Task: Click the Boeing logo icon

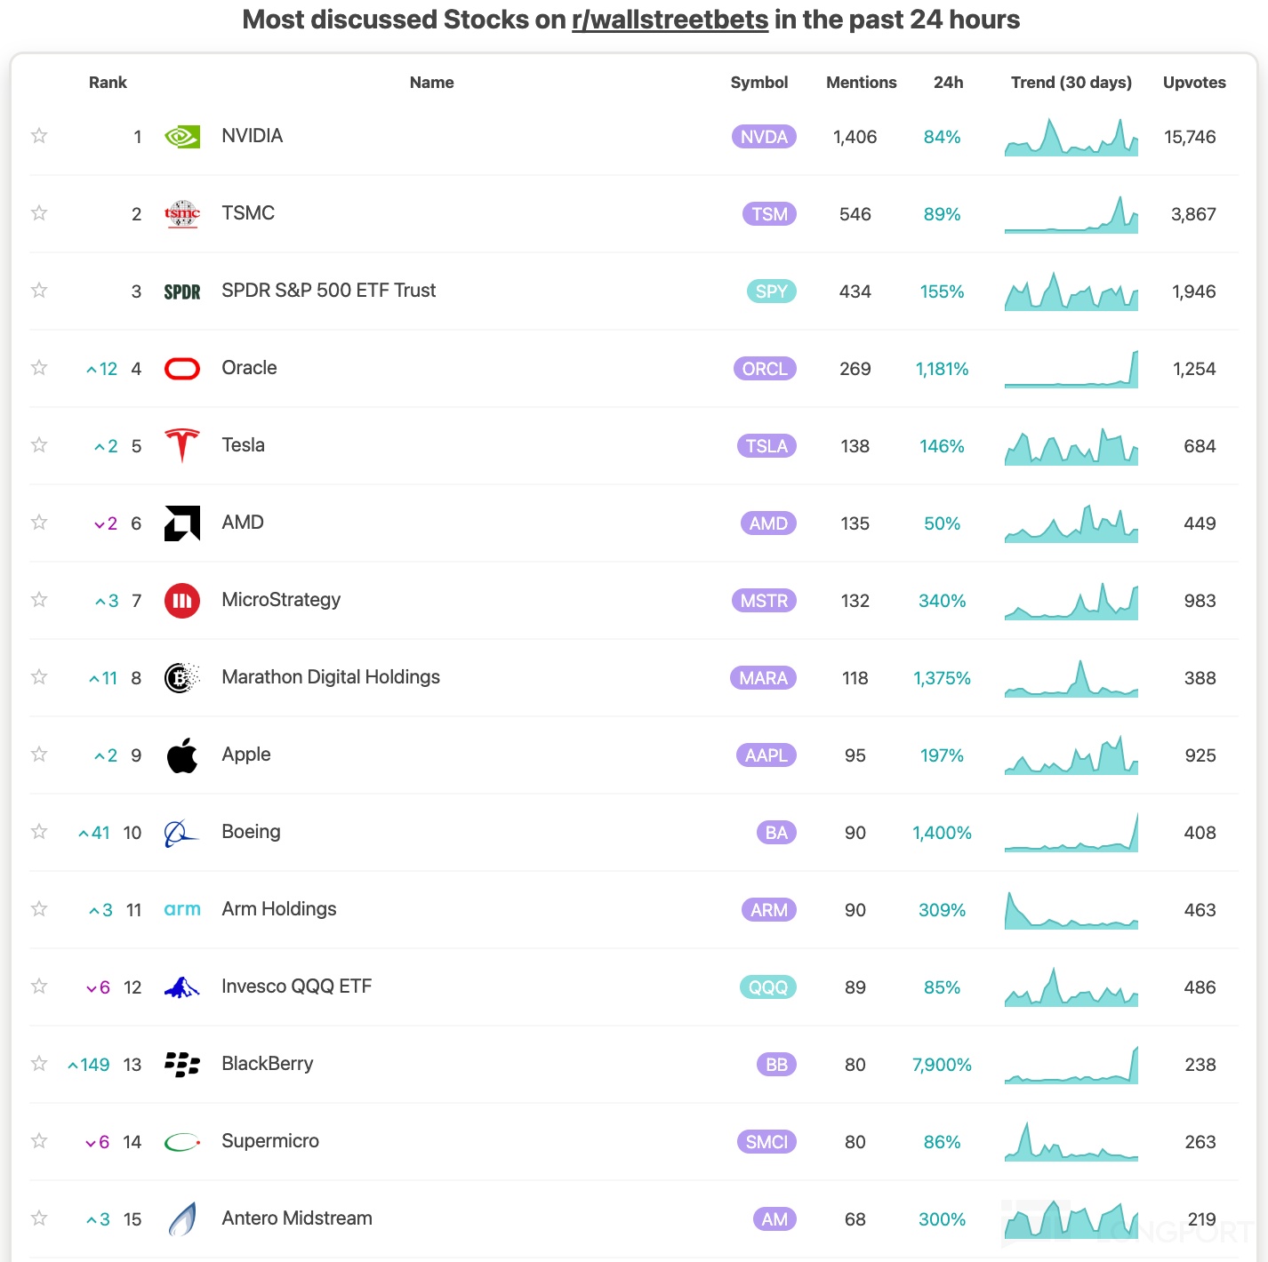Action: [x=182, y=833]
